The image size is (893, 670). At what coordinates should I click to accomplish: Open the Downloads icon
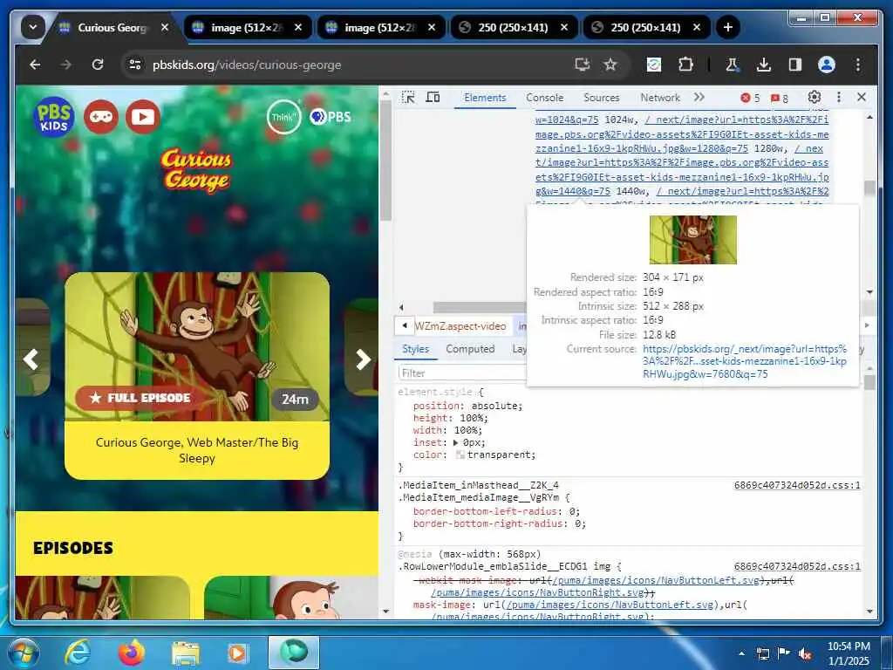point(764,65)
